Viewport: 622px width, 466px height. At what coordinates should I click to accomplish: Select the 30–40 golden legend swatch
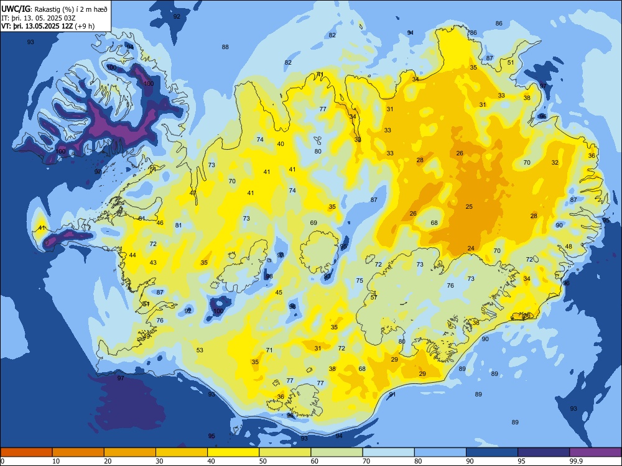182,452
